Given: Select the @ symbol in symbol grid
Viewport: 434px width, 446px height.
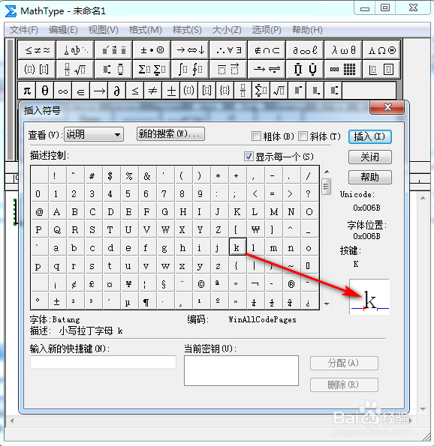Looking at the screenshot, I should (x=39, y=212).
